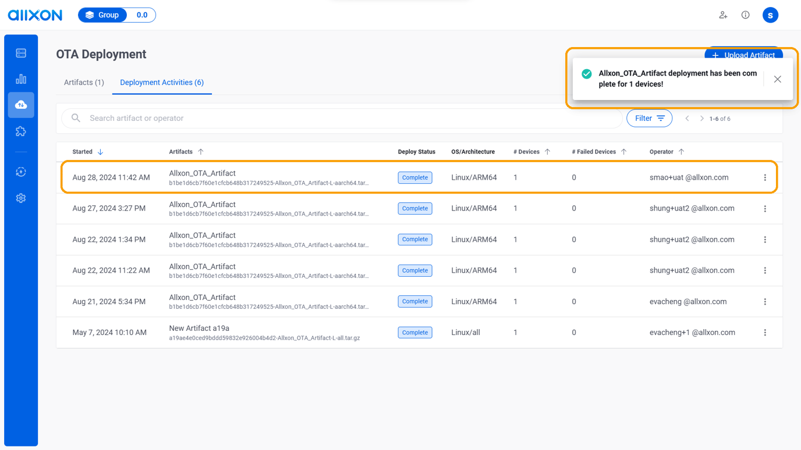This screenshot has width=801, height=450.
Task: Open the kebab menu for the May 7 deployment
Action: click(765, 332)
